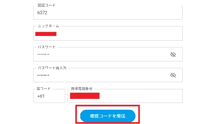Click the パスワード再入力 field label
The image size is (217, 124).
coord(52,68)
